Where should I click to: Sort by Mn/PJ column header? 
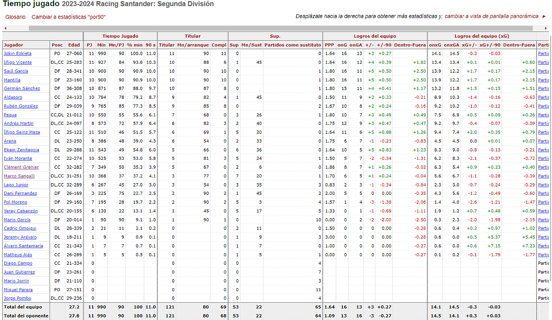116,45
